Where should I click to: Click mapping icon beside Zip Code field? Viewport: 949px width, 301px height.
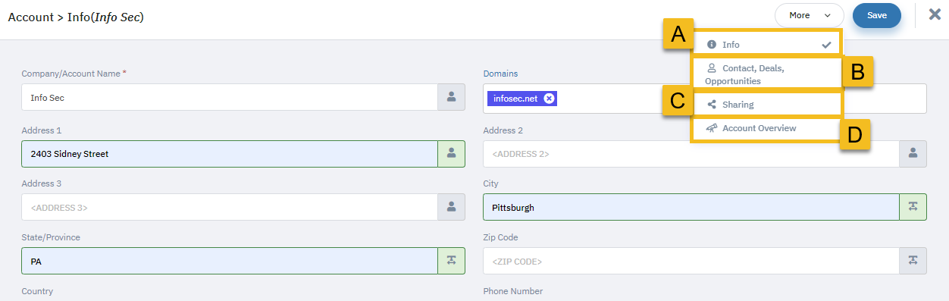(x=913, y=261)
